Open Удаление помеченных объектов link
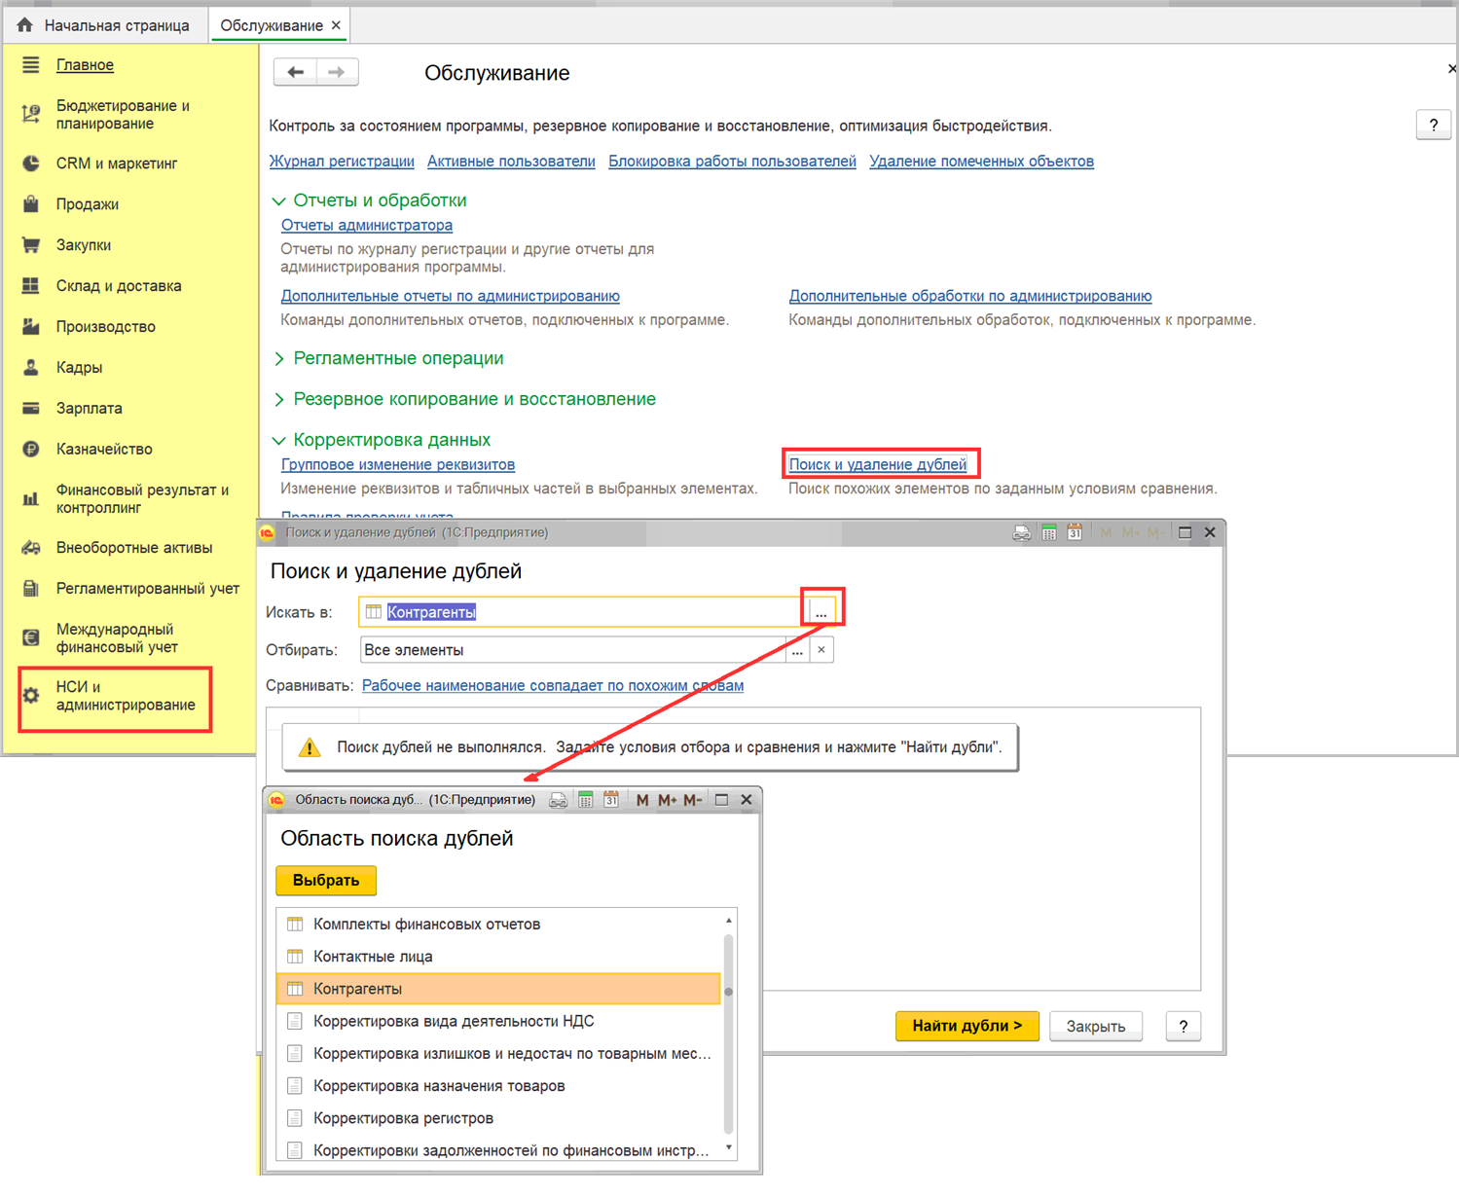 click(981, 162)
